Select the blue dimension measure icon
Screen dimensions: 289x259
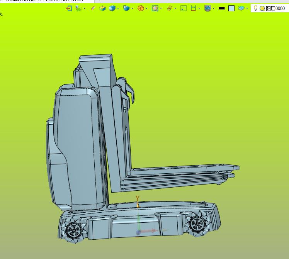[193, 8]
